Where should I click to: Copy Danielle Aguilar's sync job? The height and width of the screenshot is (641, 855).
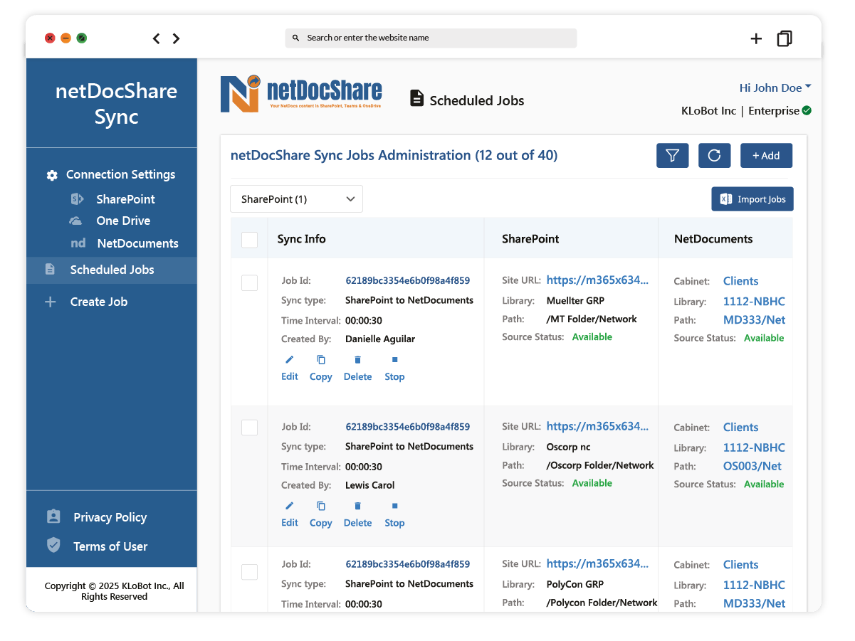point(321,369)
